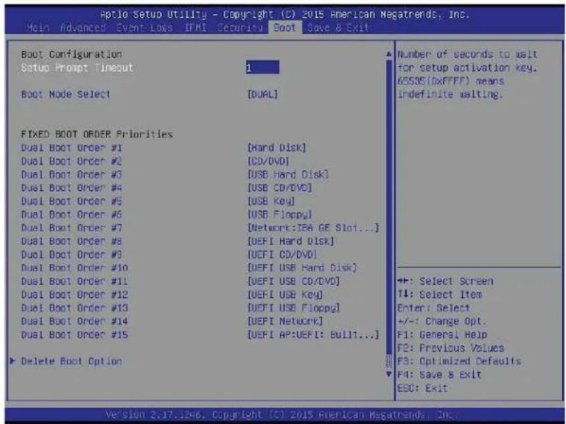This screenshot has height=424, width=566.
Task: Click the F2: Previous Values hint
Action: coord(450,348)
